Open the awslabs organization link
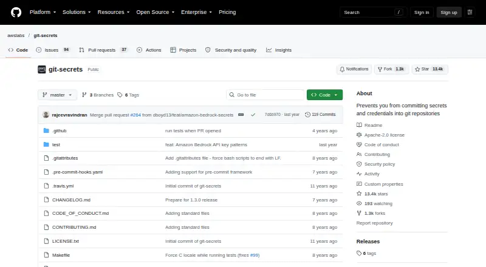Screen dimensions: 486x267 (x=16, y=35)
